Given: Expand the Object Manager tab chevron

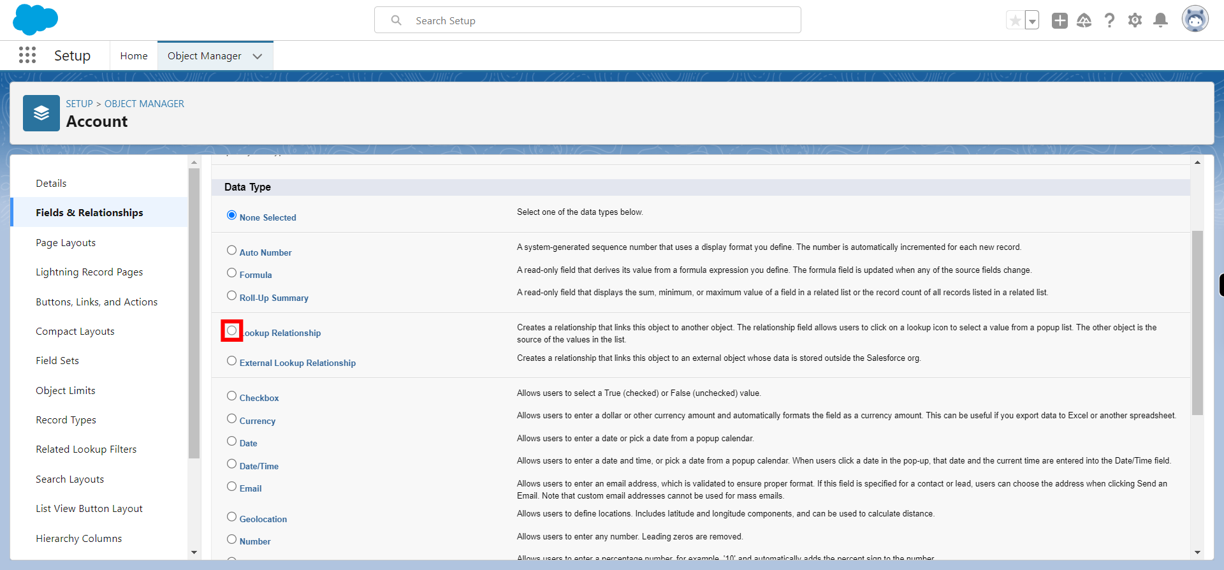Looking at the screenshot, I should click(x=258, y=56).
